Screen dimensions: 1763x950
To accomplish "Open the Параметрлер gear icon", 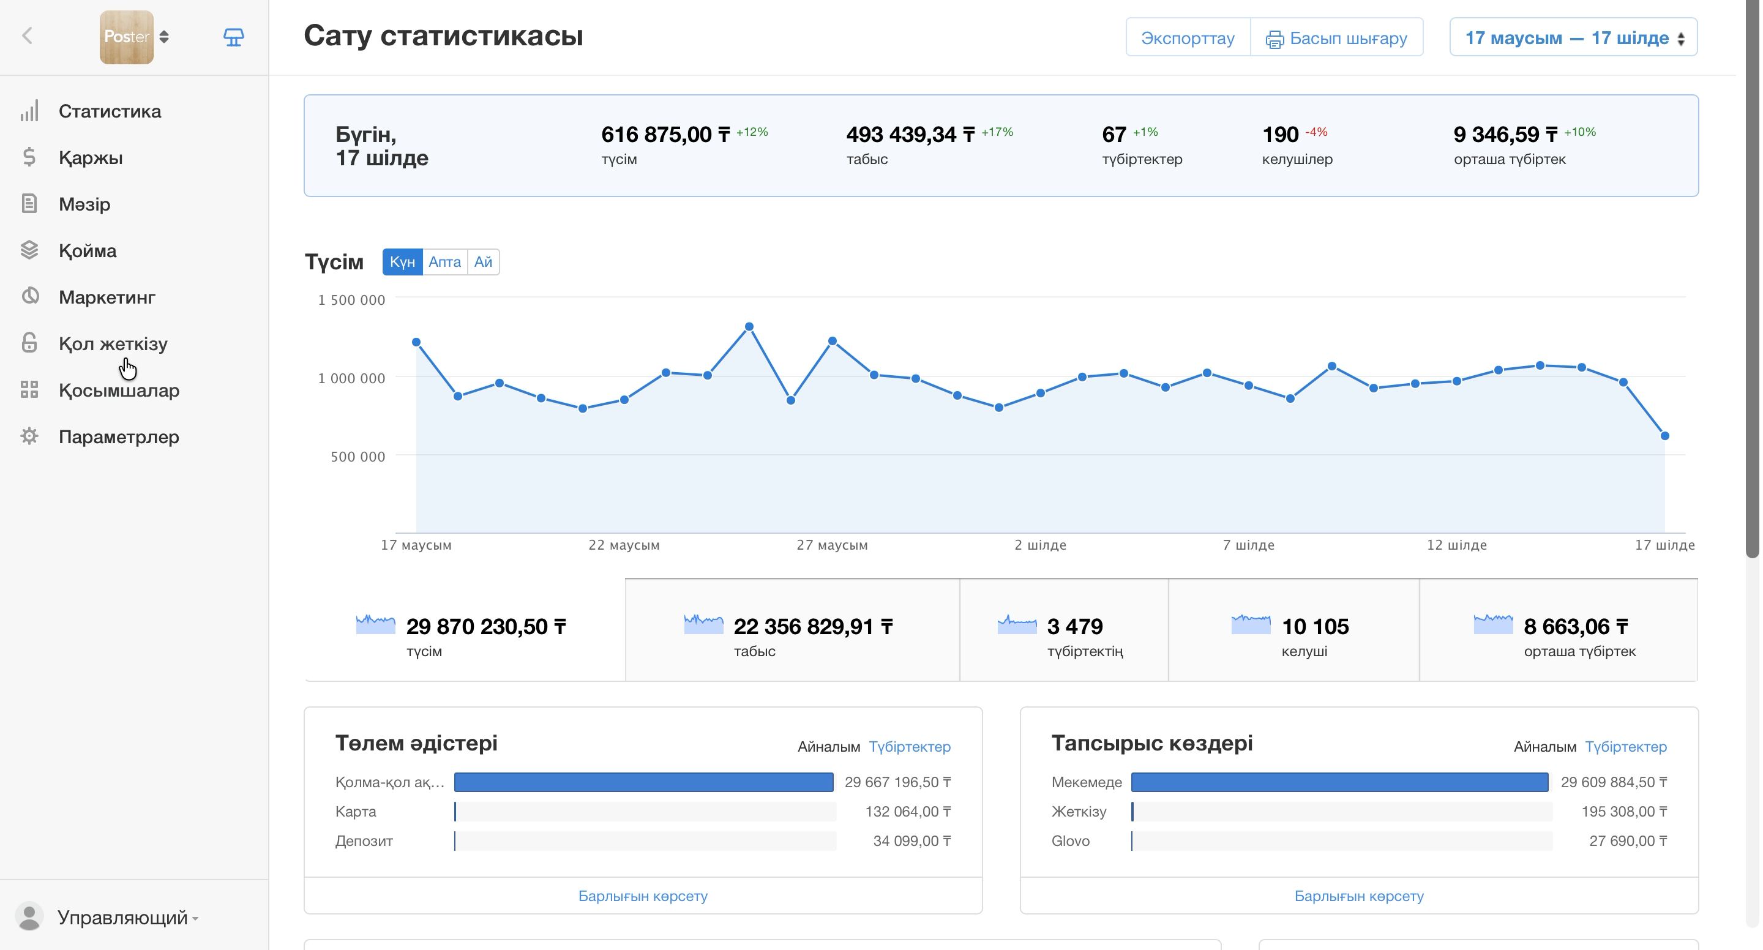I will 29,436.
